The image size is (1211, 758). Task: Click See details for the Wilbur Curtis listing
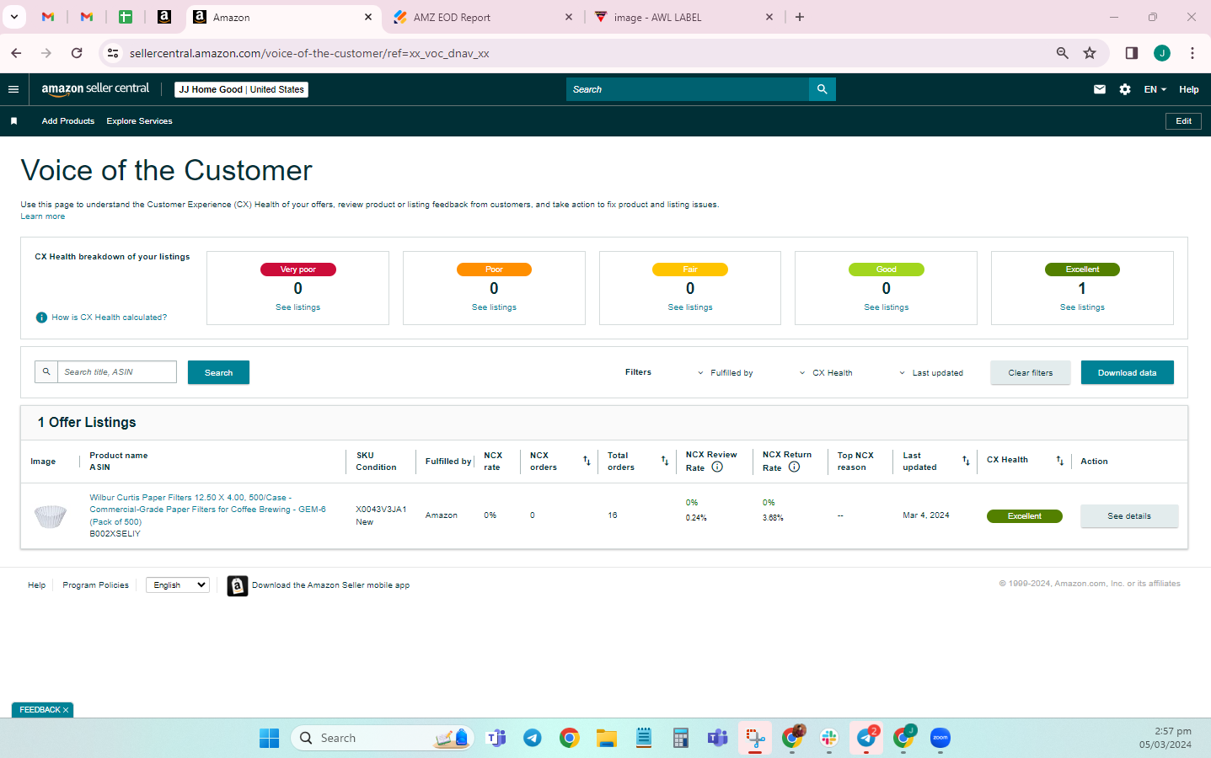[x=1129, y=516]
